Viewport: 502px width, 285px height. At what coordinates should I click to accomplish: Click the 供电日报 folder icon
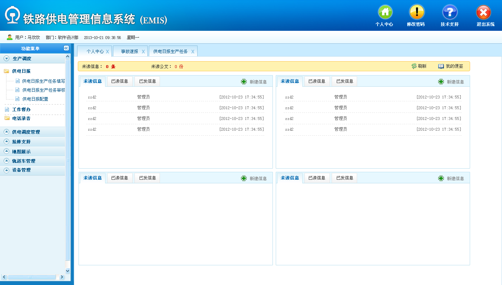tap(6, 71)
